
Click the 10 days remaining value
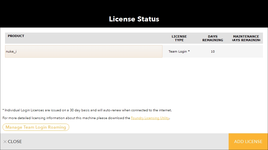click(212, 51)
